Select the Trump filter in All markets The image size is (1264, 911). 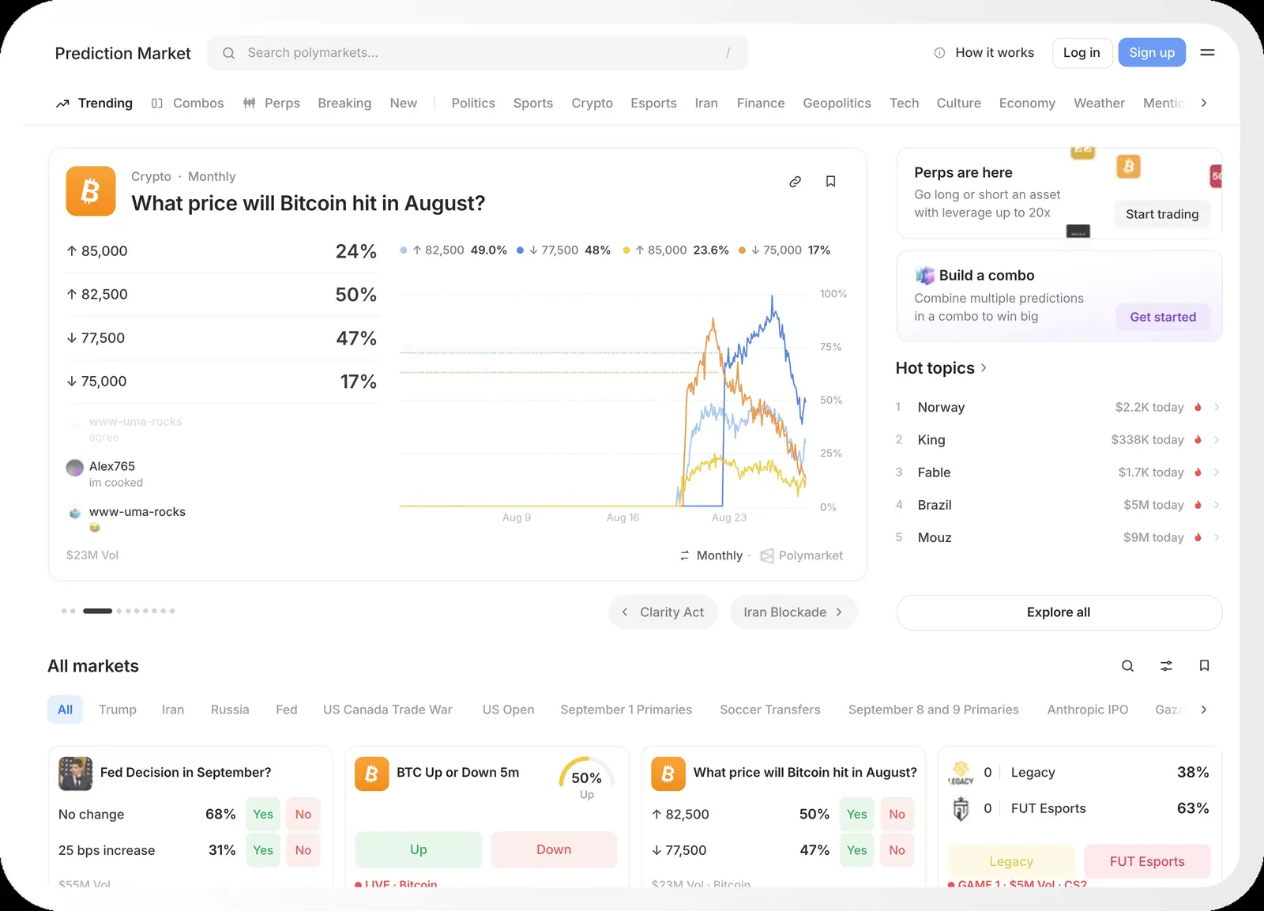click(118, 710)
